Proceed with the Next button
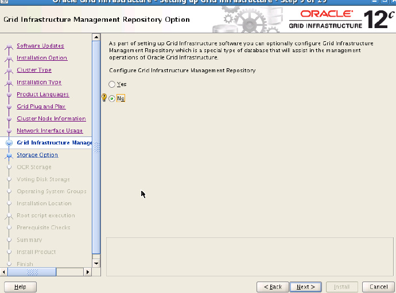Screen dimensions: 396x293 (x=305, y=287)
